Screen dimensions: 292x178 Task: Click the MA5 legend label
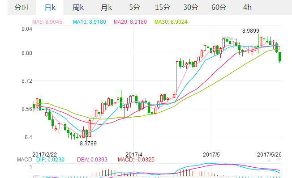47,22
